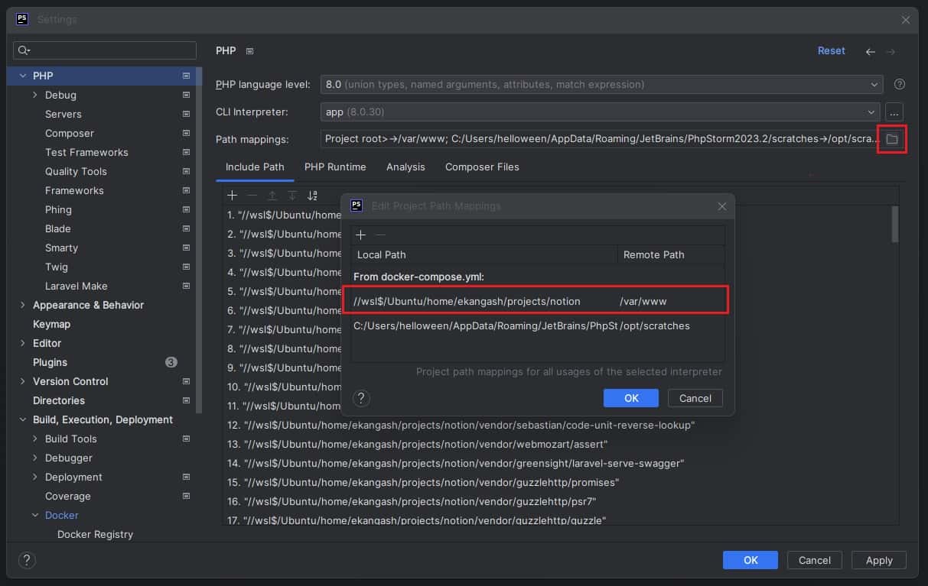Viewport: 928px width, 586px height.
Task: Click the sort icon in Include Path toolbar
Action: [x=312, y=196]
